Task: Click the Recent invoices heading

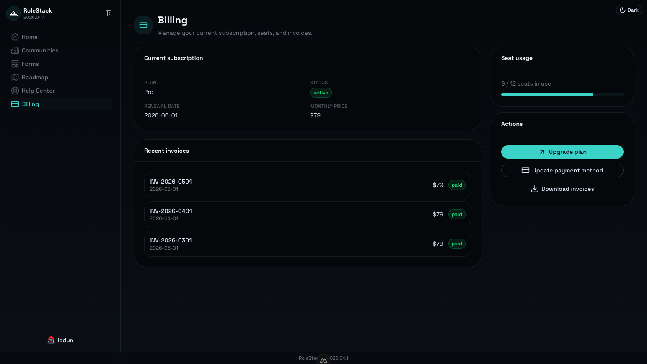Action: (x=166, y=151)
